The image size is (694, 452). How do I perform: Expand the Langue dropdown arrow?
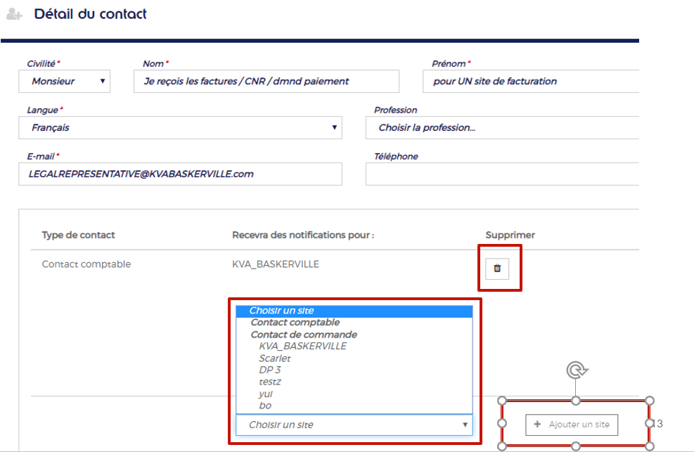pos(334,127)
